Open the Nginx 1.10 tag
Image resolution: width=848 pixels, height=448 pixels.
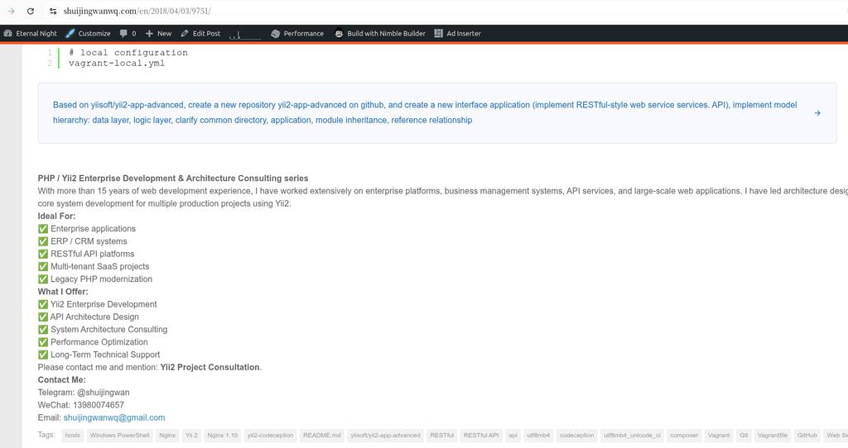coord(223,435)
